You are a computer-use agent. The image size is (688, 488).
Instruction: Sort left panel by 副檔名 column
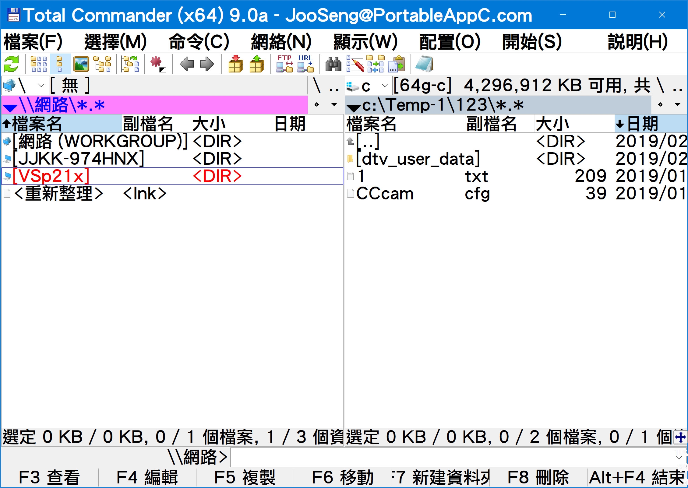156,124
